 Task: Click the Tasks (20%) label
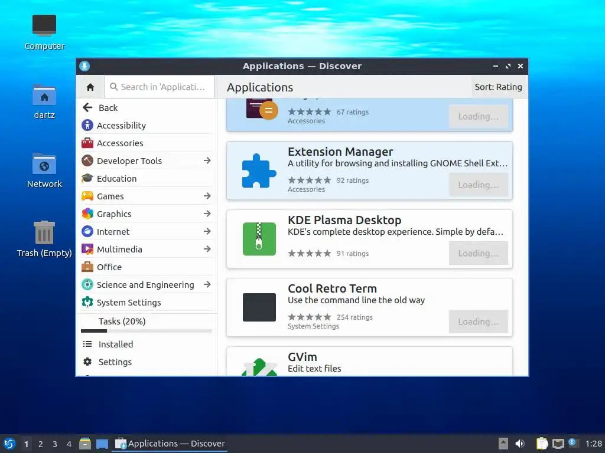pos(122,321)
